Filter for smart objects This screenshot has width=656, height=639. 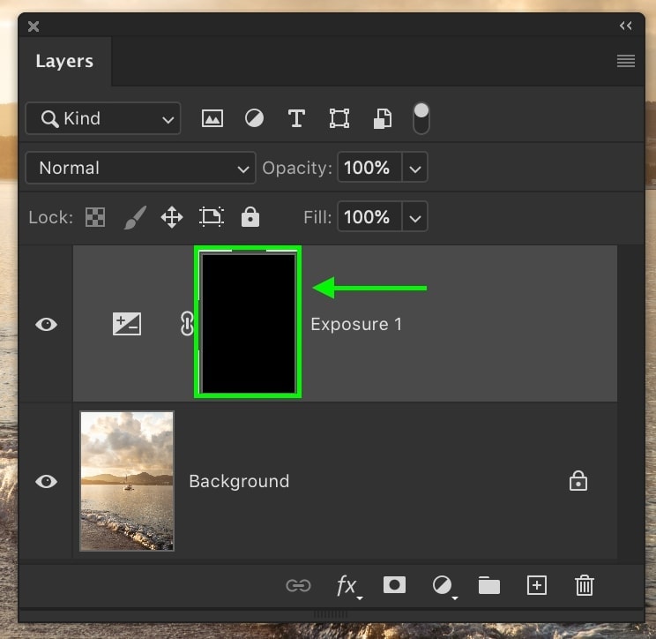(x=383, y=118)
